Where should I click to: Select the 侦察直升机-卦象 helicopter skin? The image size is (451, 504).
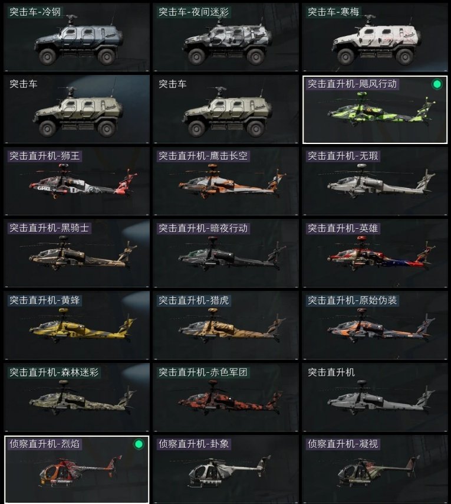click(226, 469)
